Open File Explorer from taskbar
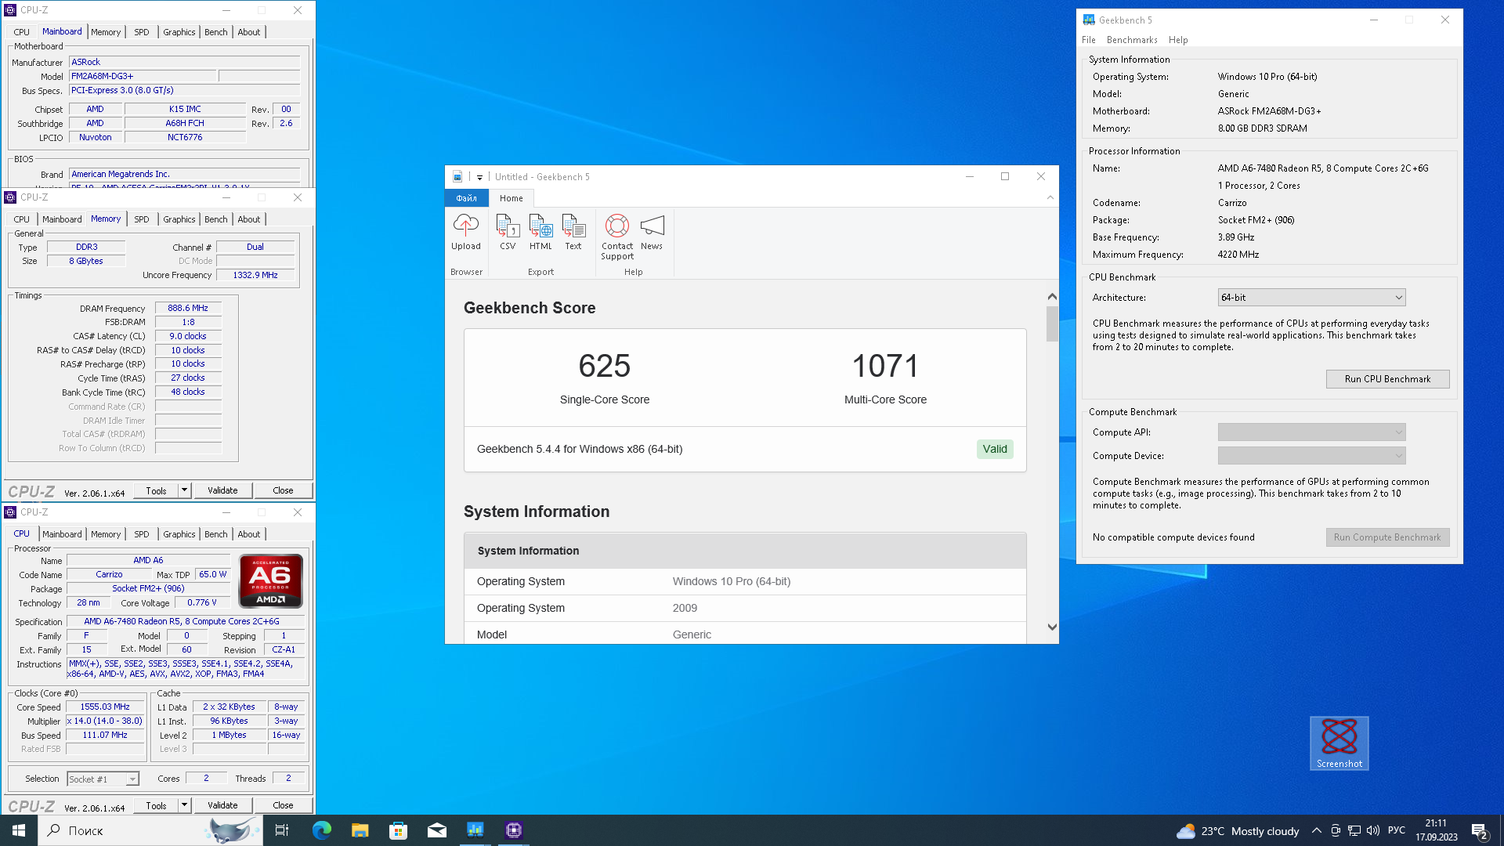The width and height of the screenshot is (1504, 846). (x=360, y=830)
